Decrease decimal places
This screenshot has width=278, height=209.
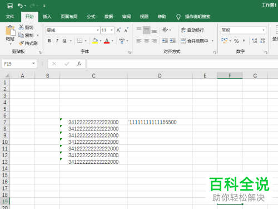262,41
